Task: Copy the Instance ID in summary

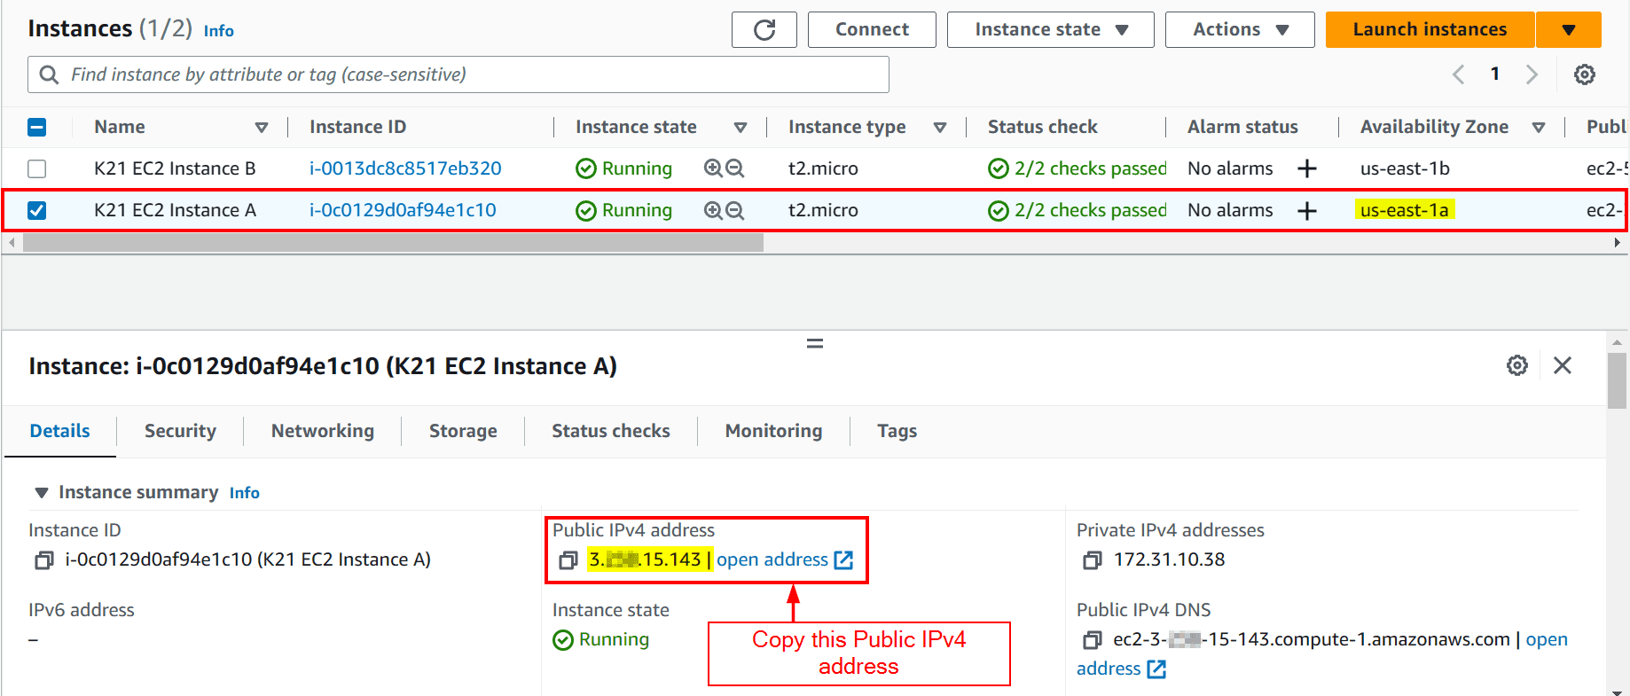Action: click(x=43, y=560)
